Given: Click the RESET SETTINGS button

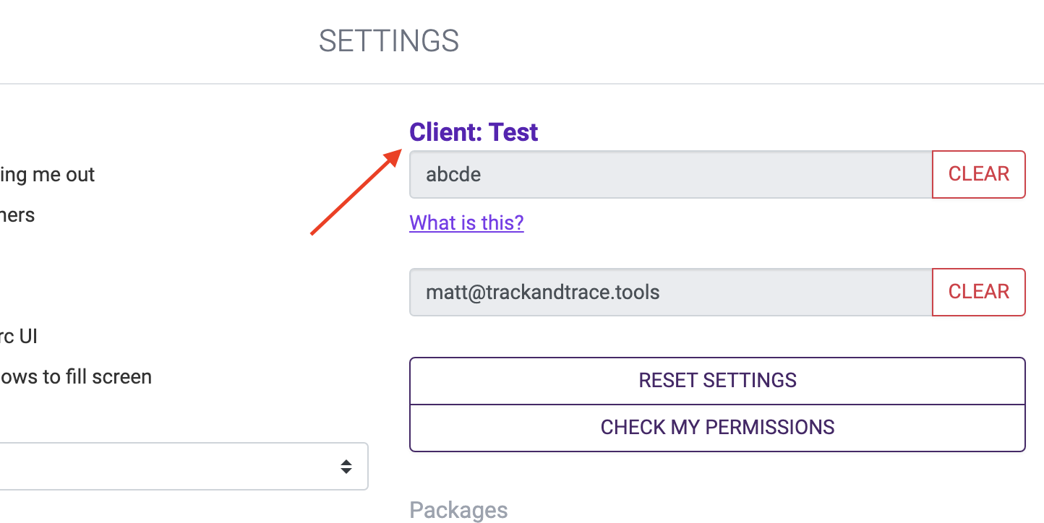Looking at the screenshot, I should pos(717,381).
